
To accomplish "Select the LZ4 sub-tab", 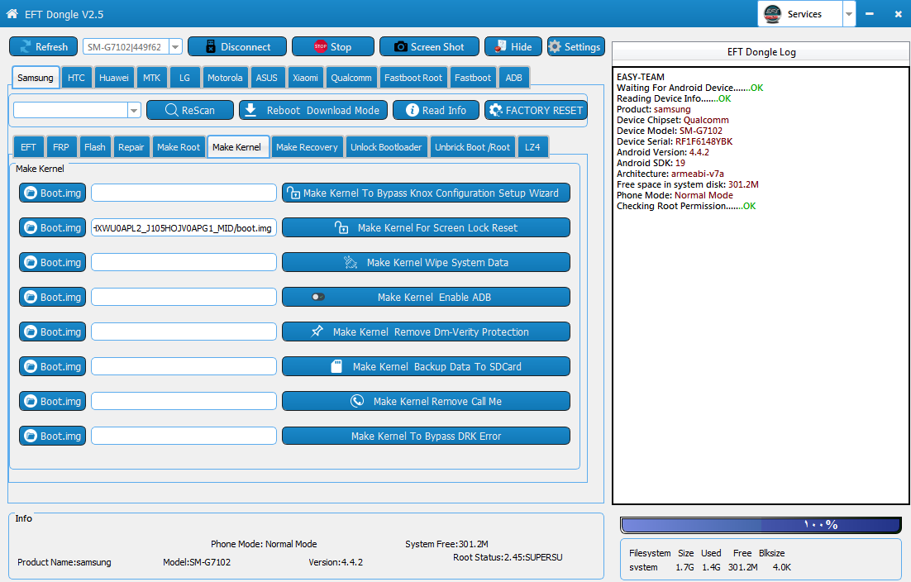I will coord(532,147).
